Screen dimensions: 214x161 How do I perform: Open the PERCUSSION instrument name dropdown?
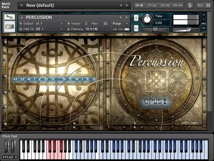pyautogui.click(x=22, y=17)
